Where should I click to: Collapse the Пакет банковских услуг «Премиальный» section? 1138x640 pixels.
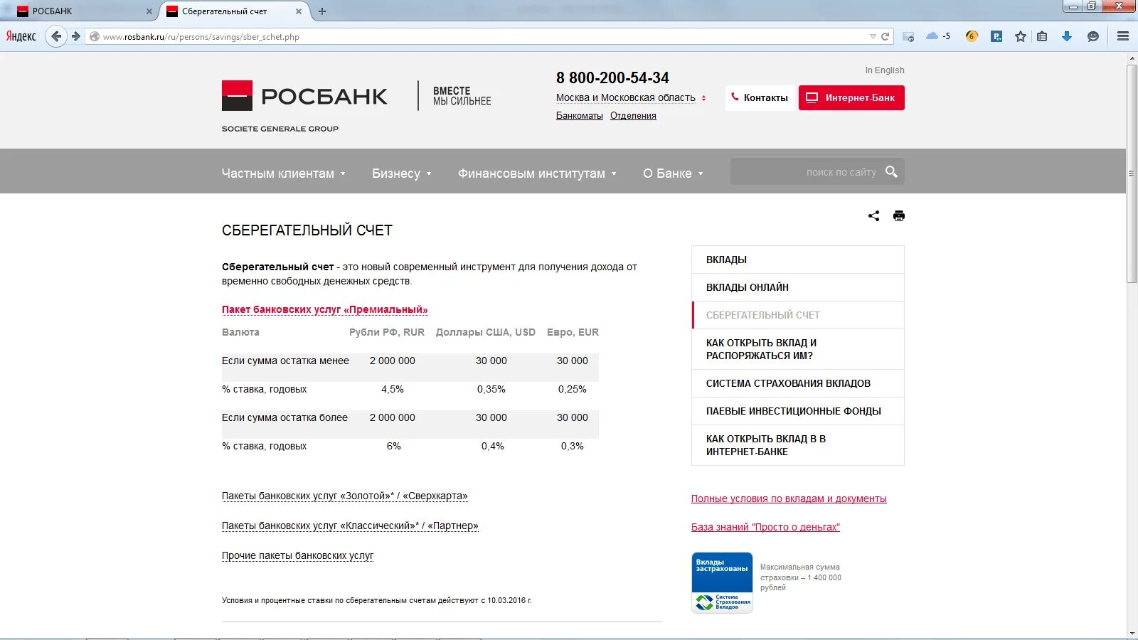[324, 310]
